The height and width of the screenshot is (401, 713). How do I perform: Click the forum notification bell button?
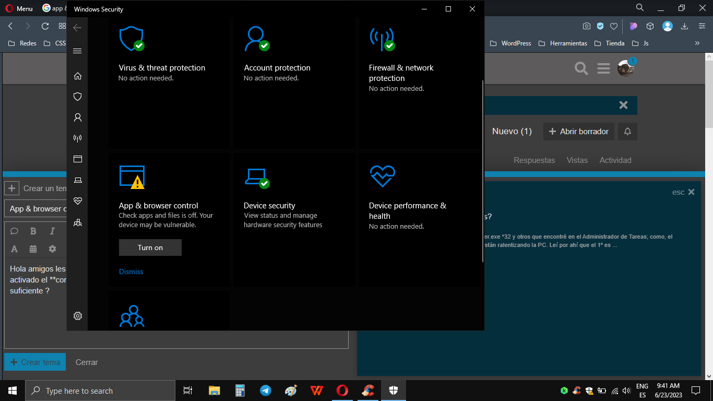627,132
